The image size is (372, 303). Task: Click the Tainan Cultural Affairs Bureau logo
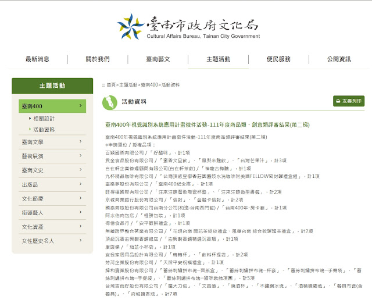pyautogui.click(x=188, y=26)
